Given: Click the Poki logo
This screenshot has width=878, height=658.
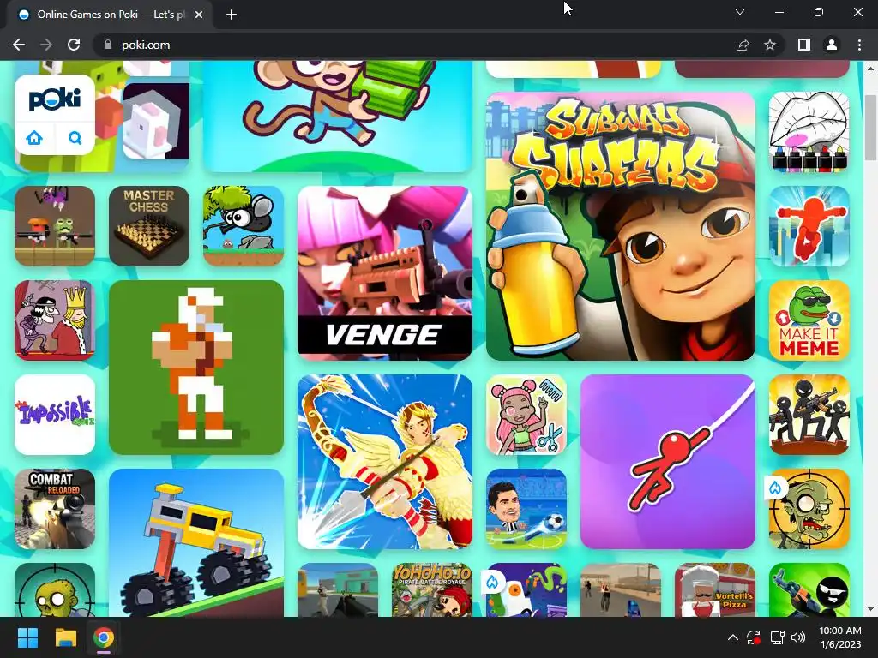Looking at the screenshot, I should pyautogui.click(x=55, y=99).
